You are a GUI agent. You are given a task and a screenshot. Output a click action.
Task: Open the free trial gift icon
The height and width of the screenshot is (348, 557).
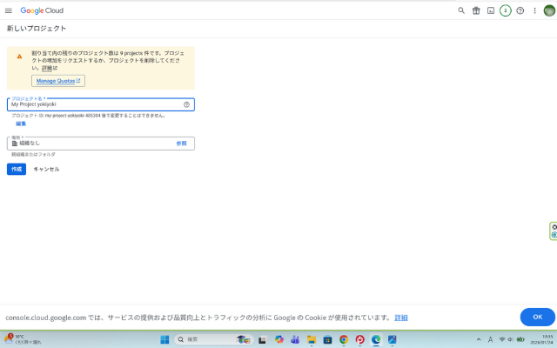click(476, 10)
